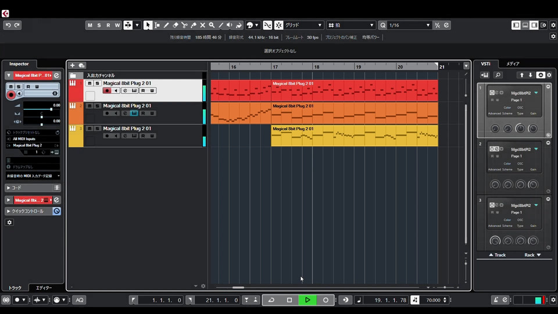
Task: Select the Zoom magnifier tool
Action: tap(212, 25)
